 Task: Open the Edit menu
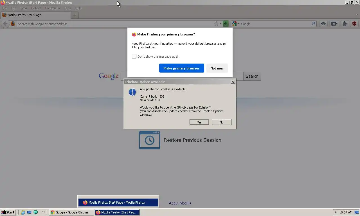point(13,8)
